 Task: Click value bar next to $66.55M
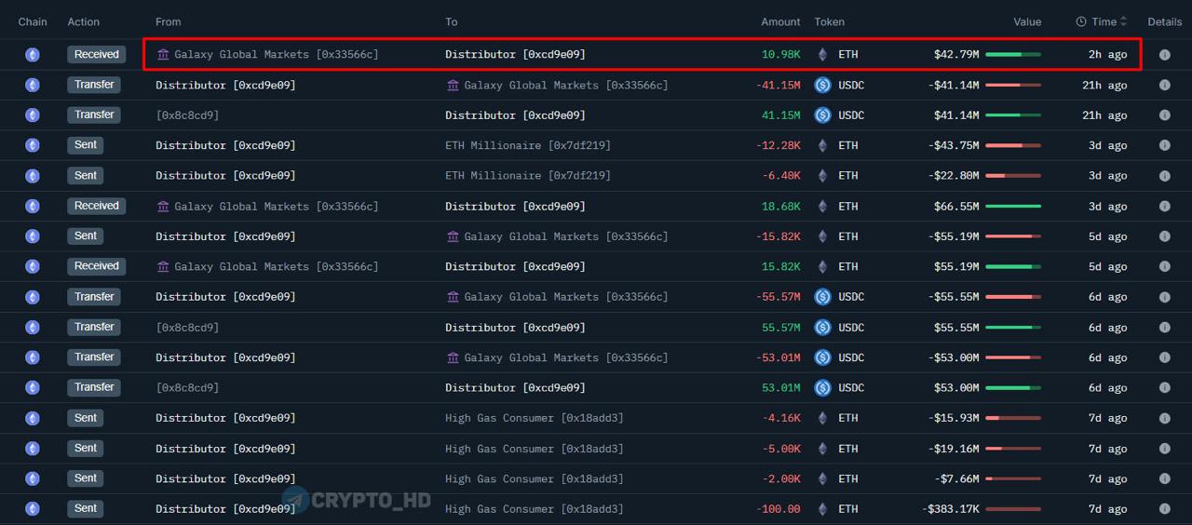[1013, 206]
